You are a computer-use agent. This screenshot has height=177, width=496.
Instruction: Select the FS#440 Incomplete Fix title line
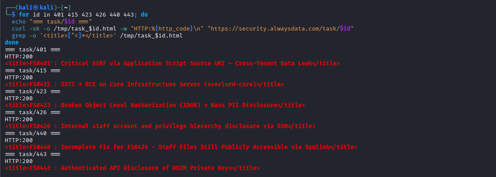(181, 147)
